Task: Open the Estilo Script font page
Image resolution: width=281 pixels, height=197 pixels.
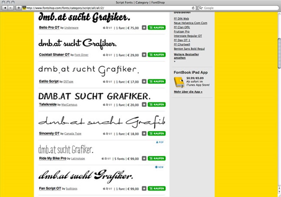Action: (49, 81)
